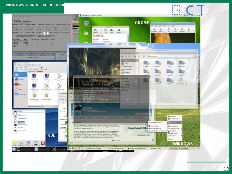232x174 pixels.
Task: Choose Settings Manager from the submenu
Action: 157,122
